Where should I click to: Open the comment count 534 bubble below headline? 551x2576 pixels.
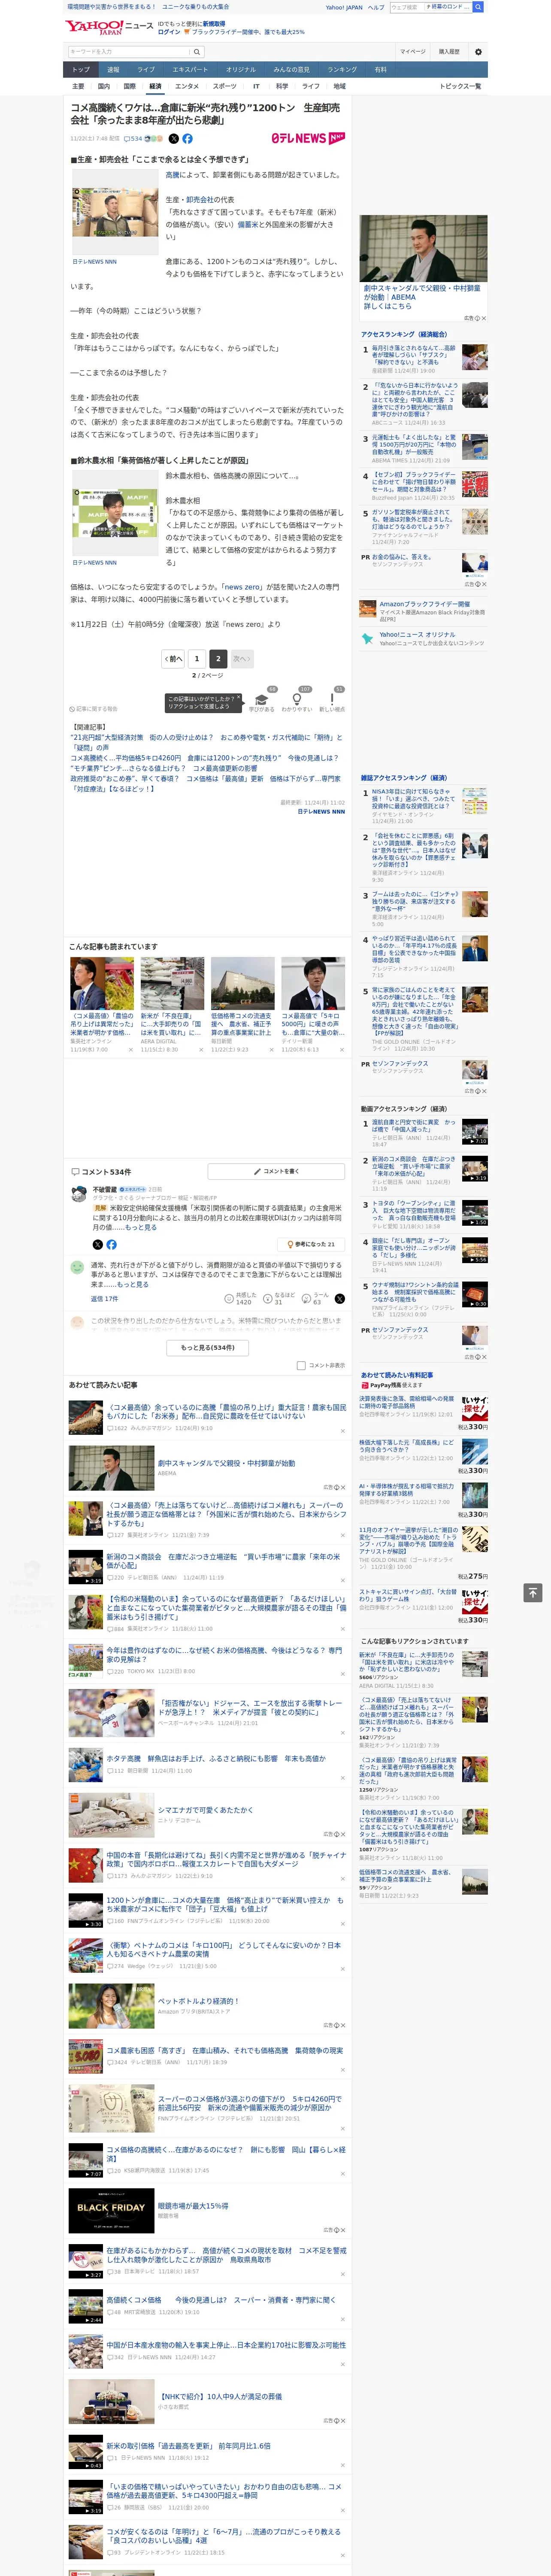point(134,139)
